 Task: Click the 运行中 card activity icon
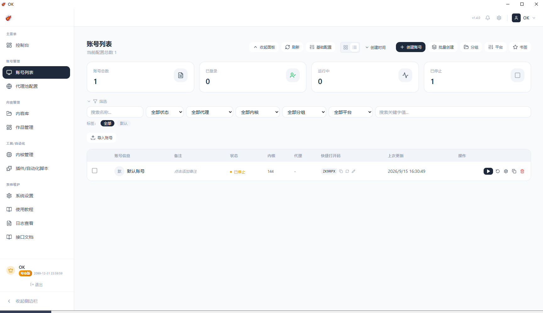pyautogui.click(x=405, y=75)
